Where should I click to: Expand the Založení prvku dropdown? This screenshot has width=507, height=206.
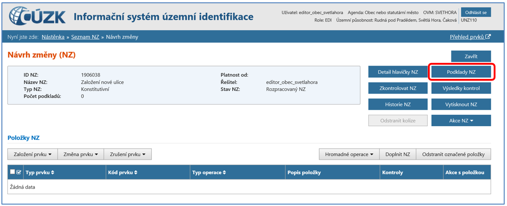[x=32, y=154]
